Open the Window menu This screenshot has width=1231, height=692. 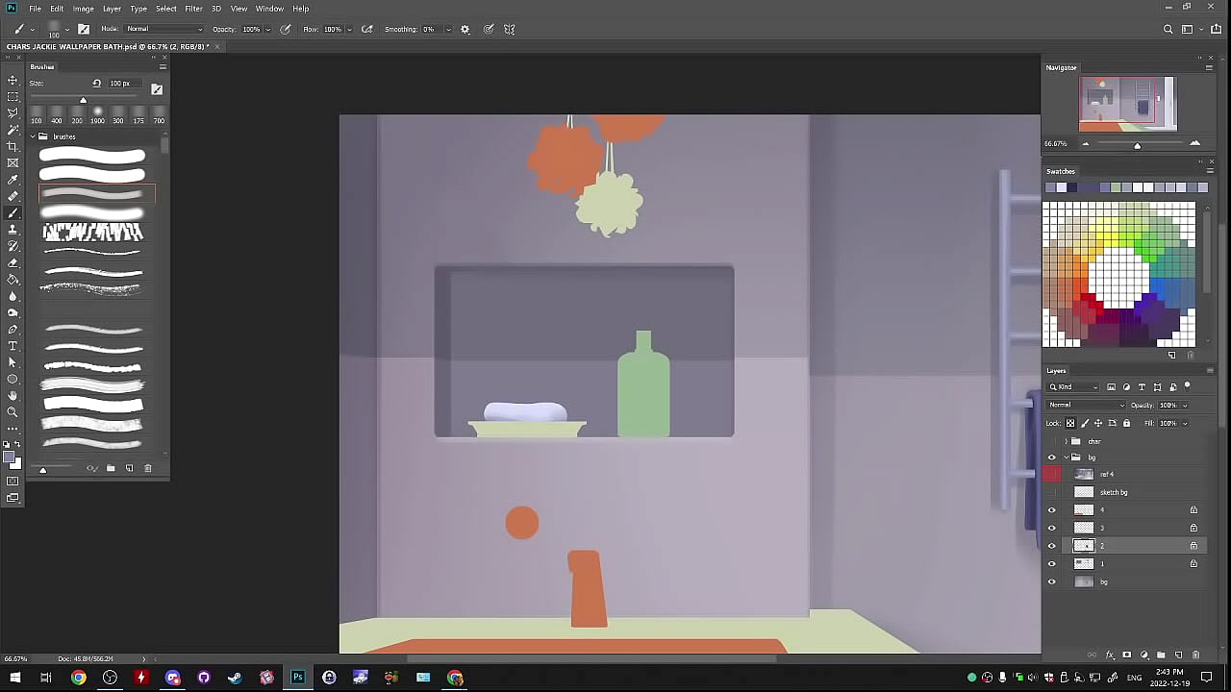(269, 9)
